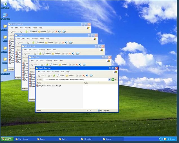Switch to Satire taskbar button

point(69,139)
